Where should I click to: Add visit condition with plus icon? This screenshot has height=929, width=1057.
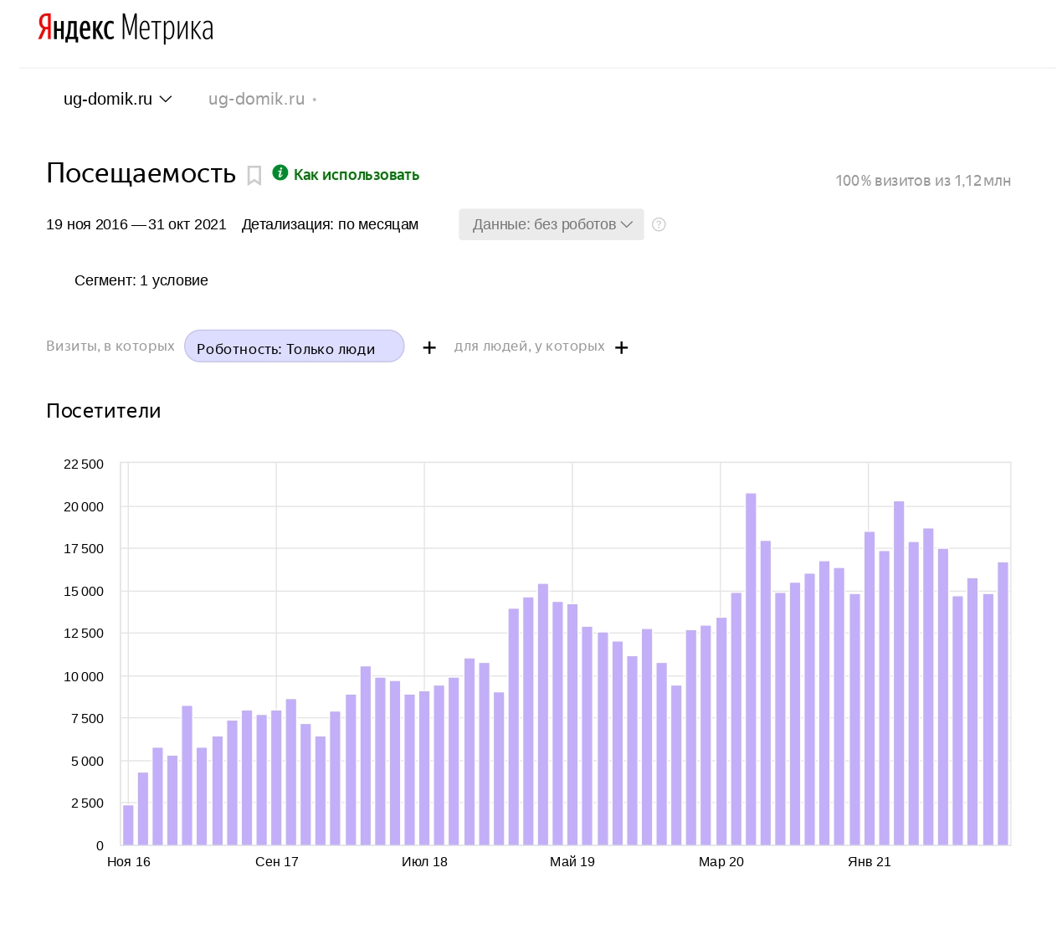tap(429, 347)
